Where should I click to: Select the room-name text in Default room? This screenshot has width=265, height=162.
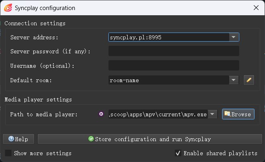coord(124,80)
